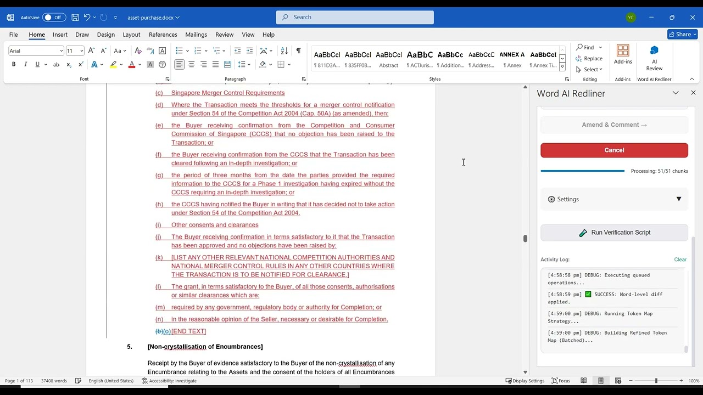The image size is (703, 395).
Task: Click the Share button
Action: click(x=682, y=34)
